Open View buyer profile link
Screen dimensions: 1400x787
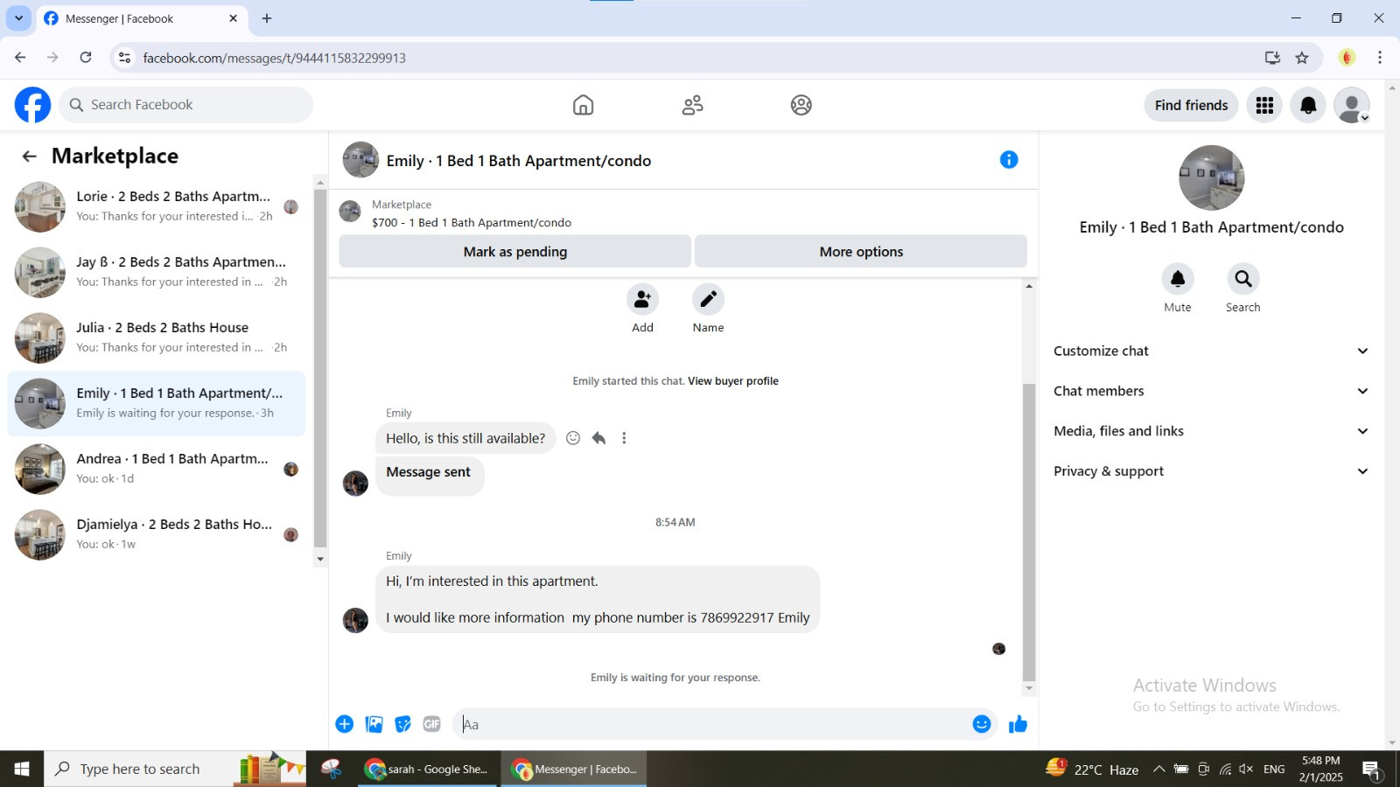pyautogui.click(x=733, y=381)
